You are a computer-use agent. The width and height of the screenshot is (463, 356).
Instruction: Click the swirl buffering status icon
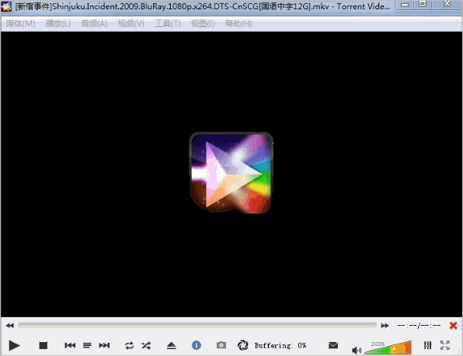click(x=242, y=345)
